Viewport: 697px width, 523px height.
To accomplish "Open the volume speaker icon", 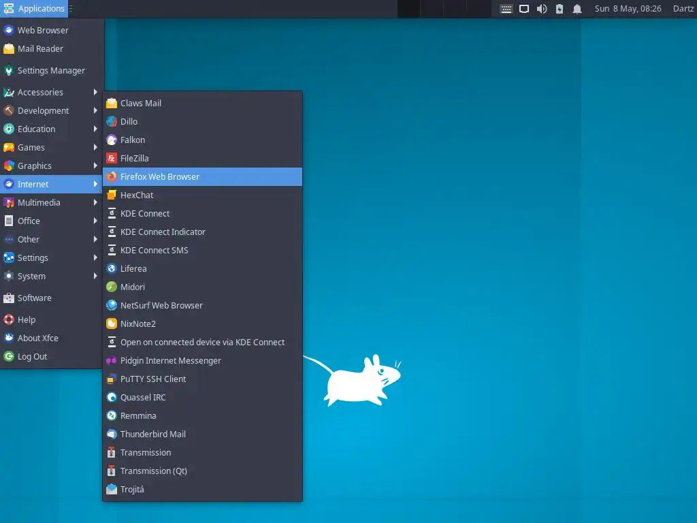I will click(542, 9).
